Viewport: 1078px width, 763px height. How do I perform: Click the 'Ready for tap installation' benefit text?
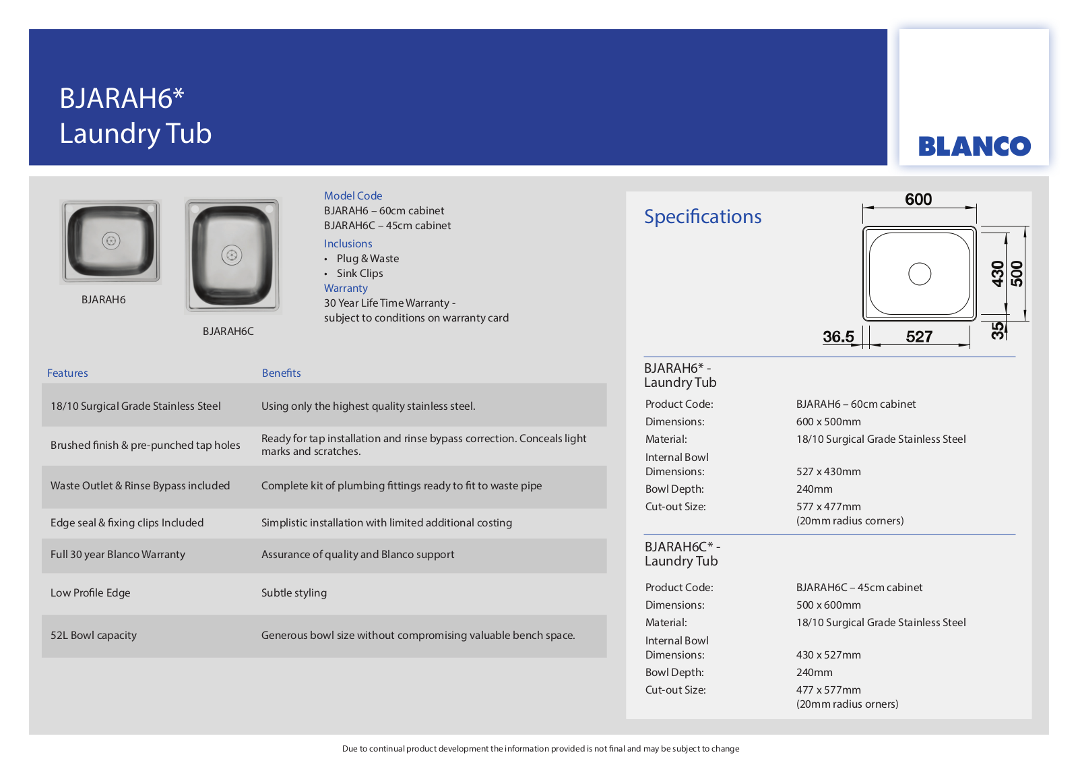click(x=424, y=445)
